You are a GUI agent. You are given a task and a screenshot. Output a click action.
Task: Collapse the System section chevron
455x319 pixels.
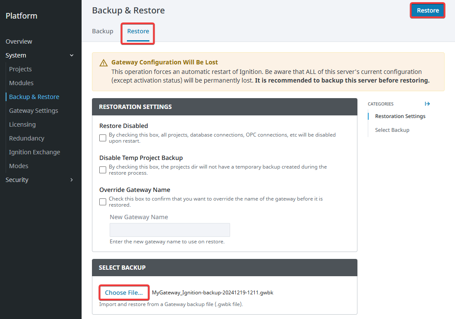[x=71, y=55]
